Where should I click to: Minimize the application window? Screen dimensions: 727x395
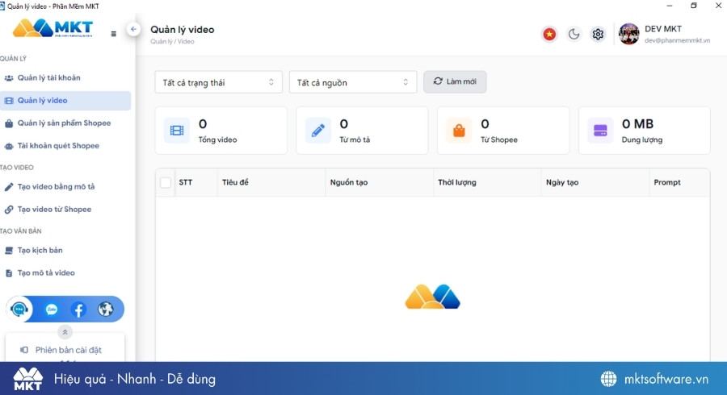[x=669, y=6]
